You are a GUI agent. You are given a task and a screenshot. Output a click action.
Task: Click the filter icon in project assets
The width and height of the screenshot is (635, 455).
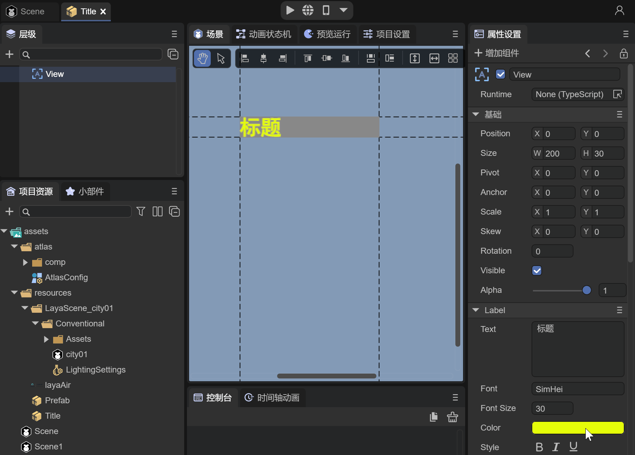(x=140, y=211)
